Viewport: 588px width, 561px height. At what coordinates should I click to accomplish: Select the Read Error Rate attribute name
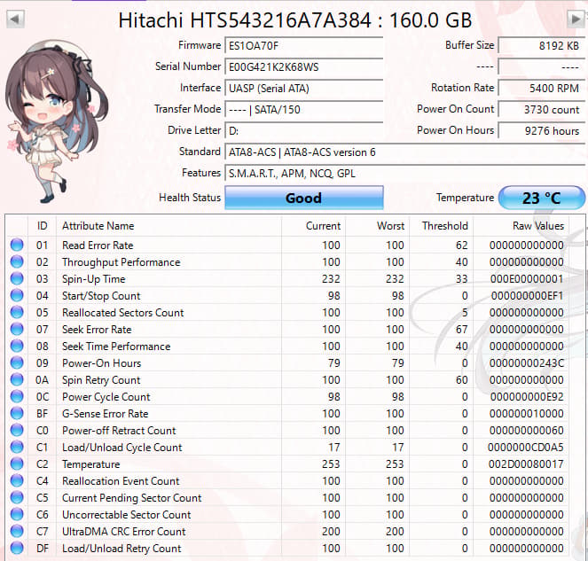click(x=98, y=245)
